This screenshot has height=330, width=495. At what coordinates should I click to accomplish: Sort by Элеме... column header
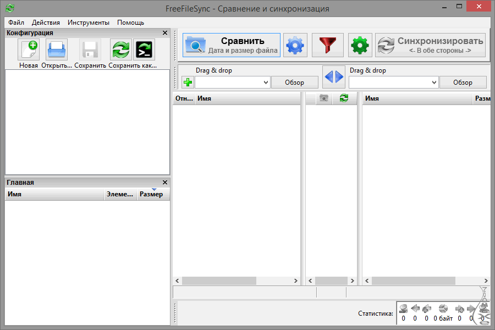tap(120, 194)
